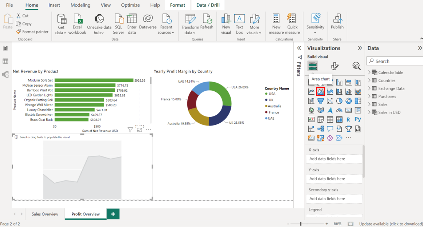This screenshot has width=423, height=227.
Task: Select the Area chart visual icon
Action: tap(321, 91)
